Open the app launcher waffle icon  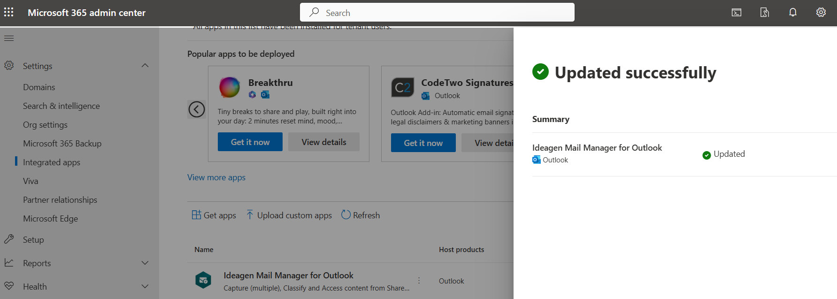tap(9, 13)
